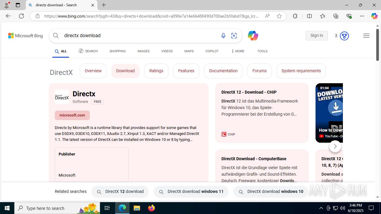Viewport: 381px width, 214px height.
Task: Click the Sign in button
Action: point(316,36)
